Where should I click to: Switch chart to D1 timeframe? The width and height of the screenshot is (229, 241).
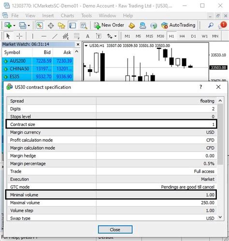193,36
